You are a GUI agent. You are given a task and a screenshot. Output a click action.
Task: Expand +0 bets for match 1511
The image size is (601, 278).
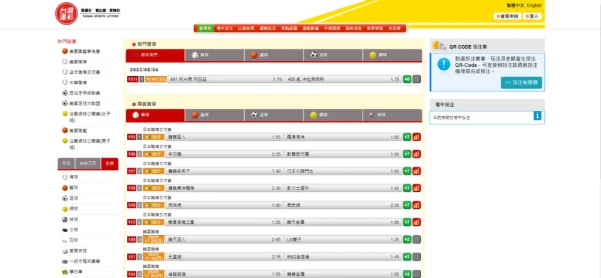pyautogui.click(x=407, y=79)
